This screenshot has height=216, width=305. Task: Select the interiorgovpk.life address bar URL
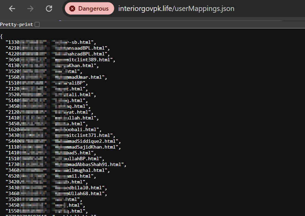(x=176, y=9)
